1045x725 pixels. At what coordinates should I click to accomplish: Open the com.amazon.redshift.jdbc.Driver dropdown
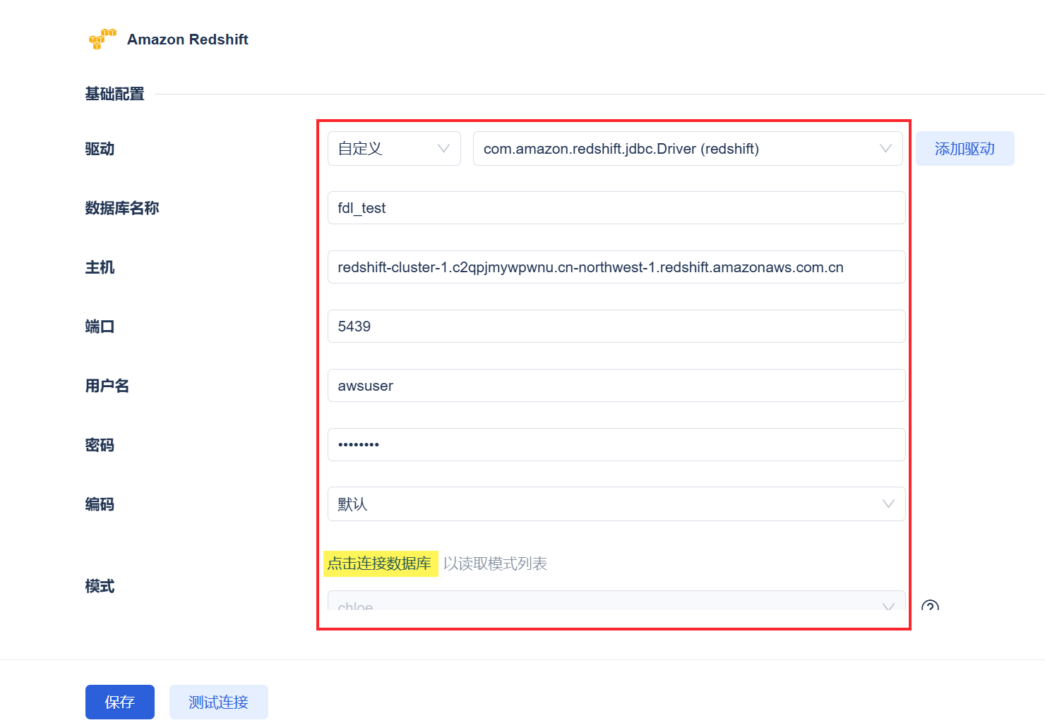(688, 149)
